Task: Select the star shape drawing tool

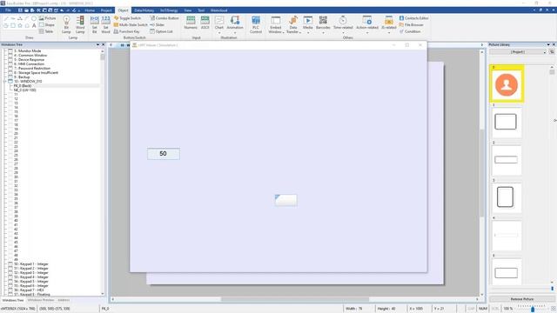Action: pyautogui.click(x=20, y=25)
